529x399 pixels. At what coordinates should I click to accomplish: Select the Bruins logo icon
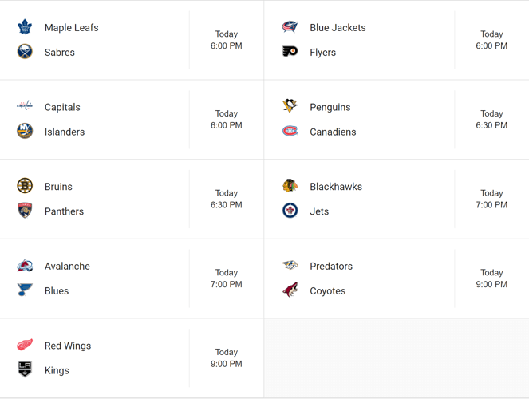pos(25,186)
